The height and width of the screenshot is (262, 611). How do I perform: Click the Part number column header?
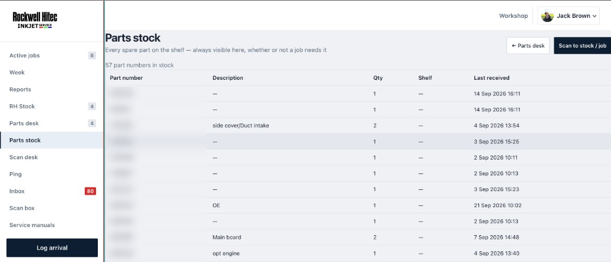point(126,78)
